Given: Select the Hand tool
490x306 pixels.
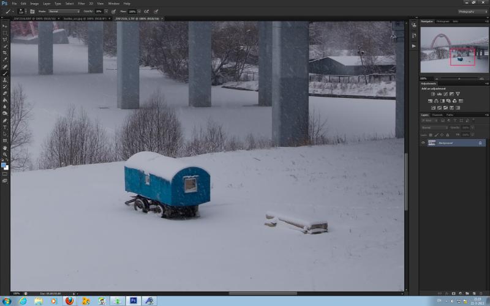Looking at the screenshot, I should [x=5, y=148].
